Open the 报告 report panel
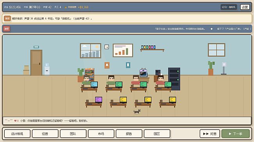Viewport: 254px width, 142px height. 129,133
